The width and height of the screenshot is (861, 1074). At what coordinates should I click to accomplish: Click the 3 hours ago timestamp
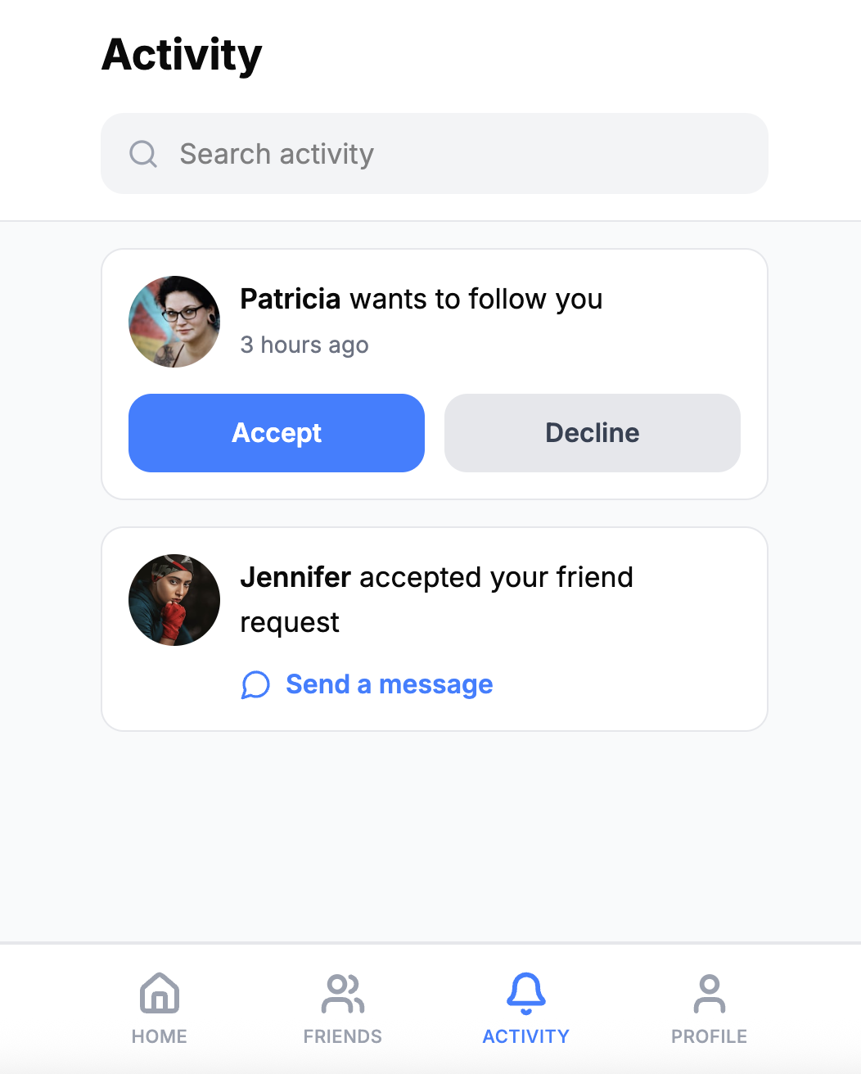pyautogui.click(x=304, y=345)
